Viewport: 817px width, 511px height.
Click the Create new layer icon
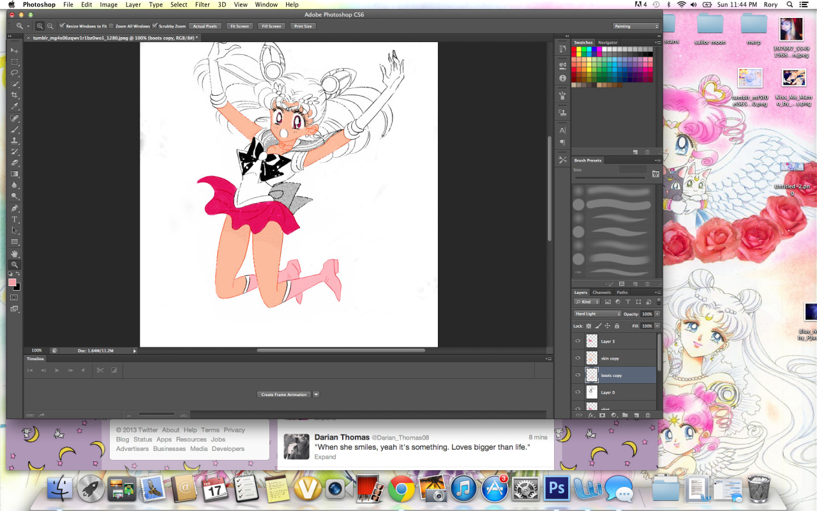coord(636,415)
